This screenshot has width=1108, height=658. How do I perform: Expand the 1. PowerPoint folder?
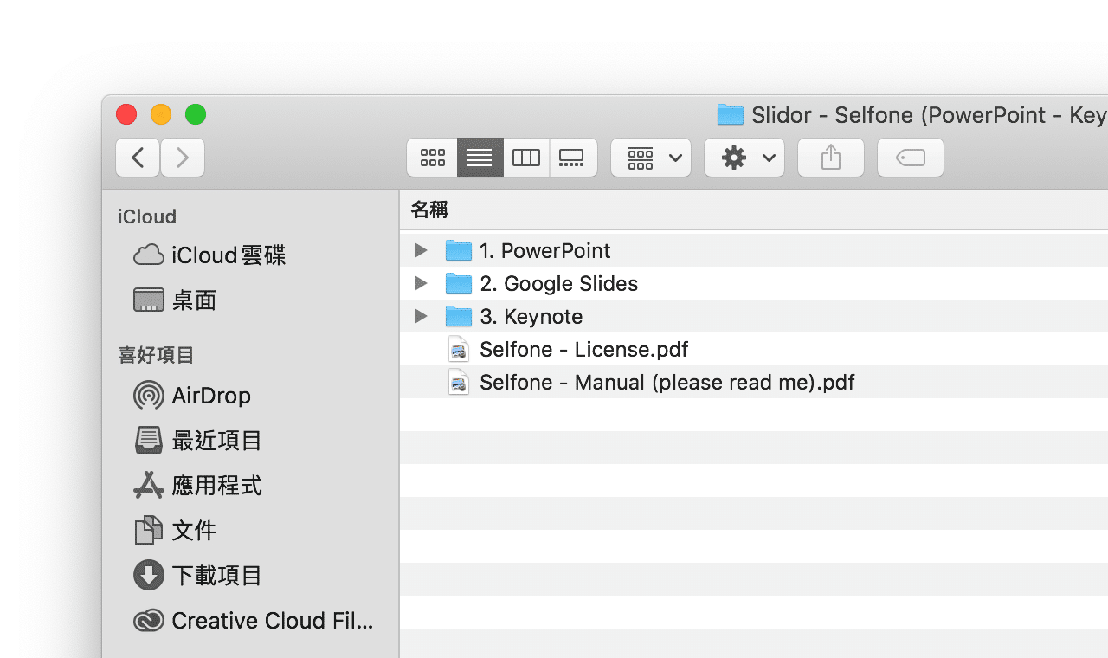pyautogui.click(x=420, y=250)
